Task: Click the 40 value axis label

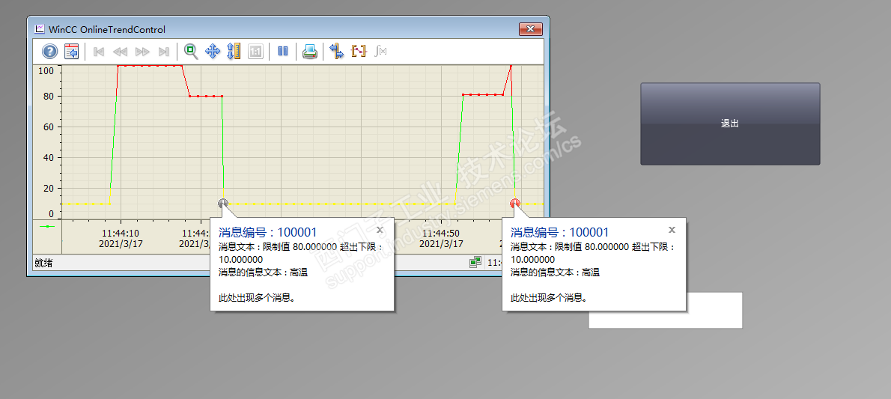Action: point(49,157)
